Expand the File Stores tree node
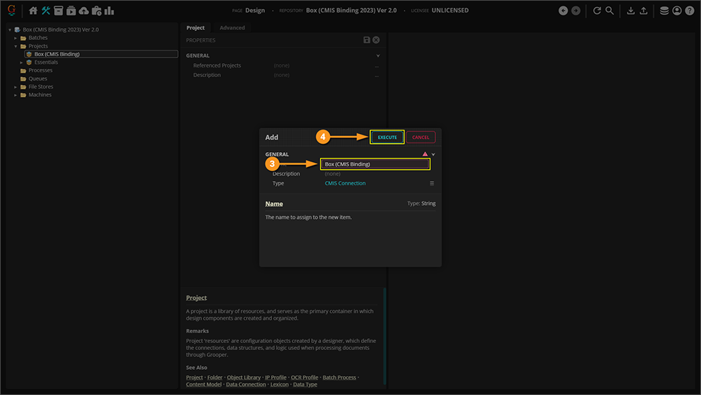 [15, 87]
